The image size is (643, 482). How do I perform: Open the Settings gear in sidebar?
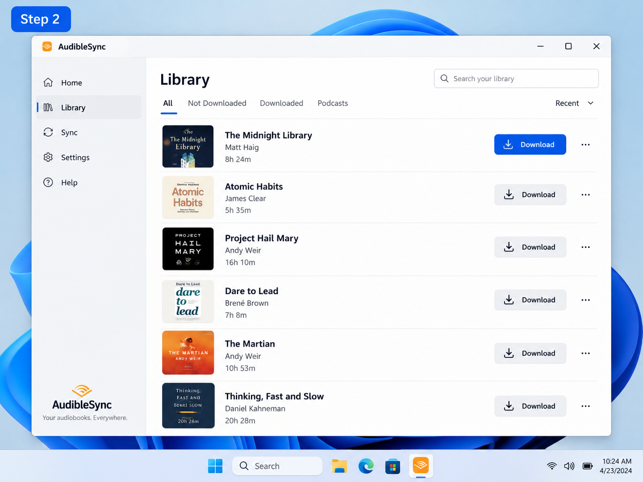pyautogui.click(x=88, y=157)
